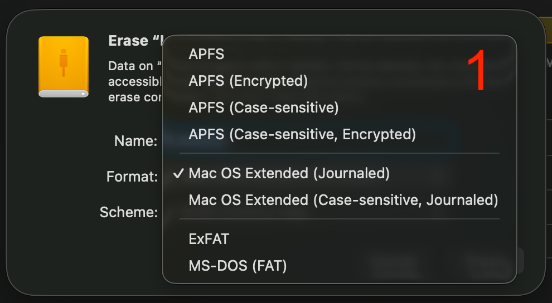Screen dimensions: 552x303
Task: Click the word "accessible" in the description
Action: point(134,81)
